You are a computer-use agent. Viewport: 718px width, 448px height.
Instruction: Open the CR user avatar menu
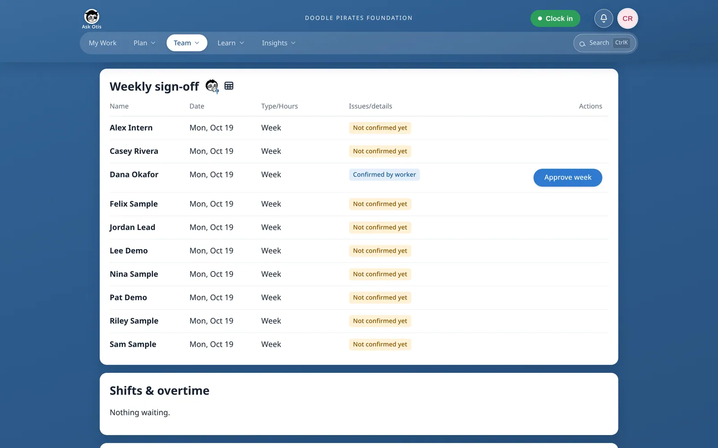tap(627, 18)
